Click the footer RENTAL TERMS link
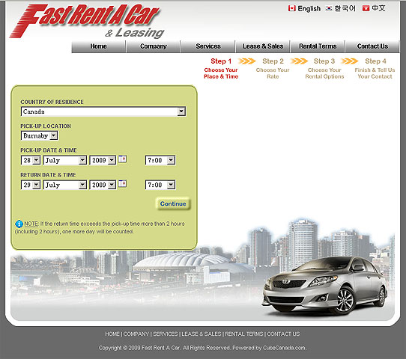Image resolution: width=406 pixels, height=359 pixels. [244, 334]
